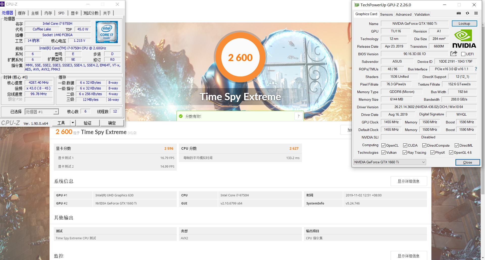Image resolution: width=485 pixels, height=260 pixels.
Task: Click 显示详细信息 beside 监控
Action: [x=409, y=256]
